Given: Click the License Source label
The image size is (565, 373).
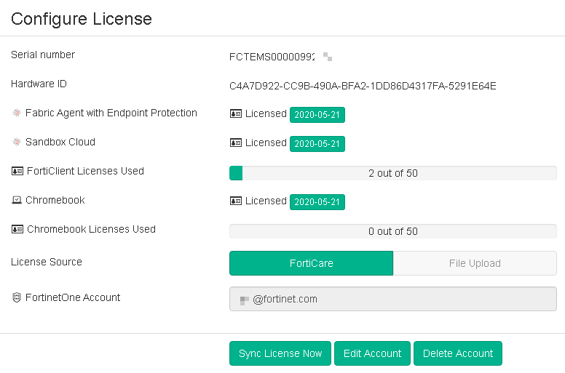Looking at the screenshot, I should (x=47, y=262).
